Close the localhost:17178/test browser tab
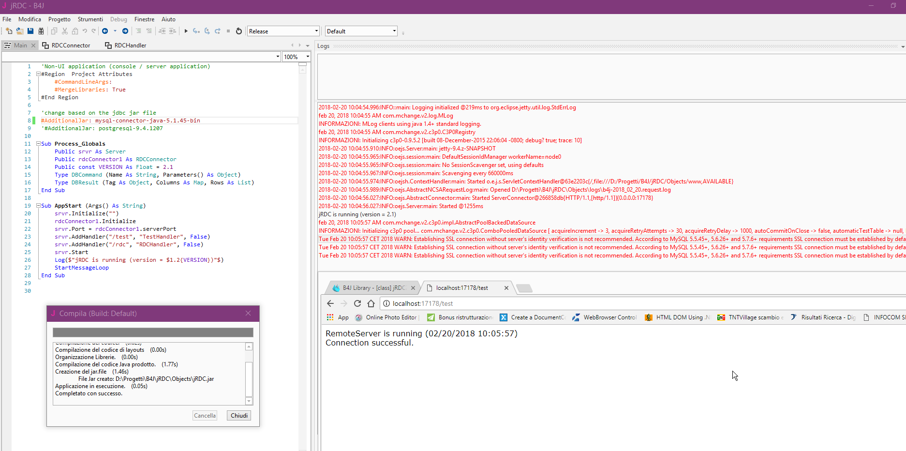 point(506,288)
